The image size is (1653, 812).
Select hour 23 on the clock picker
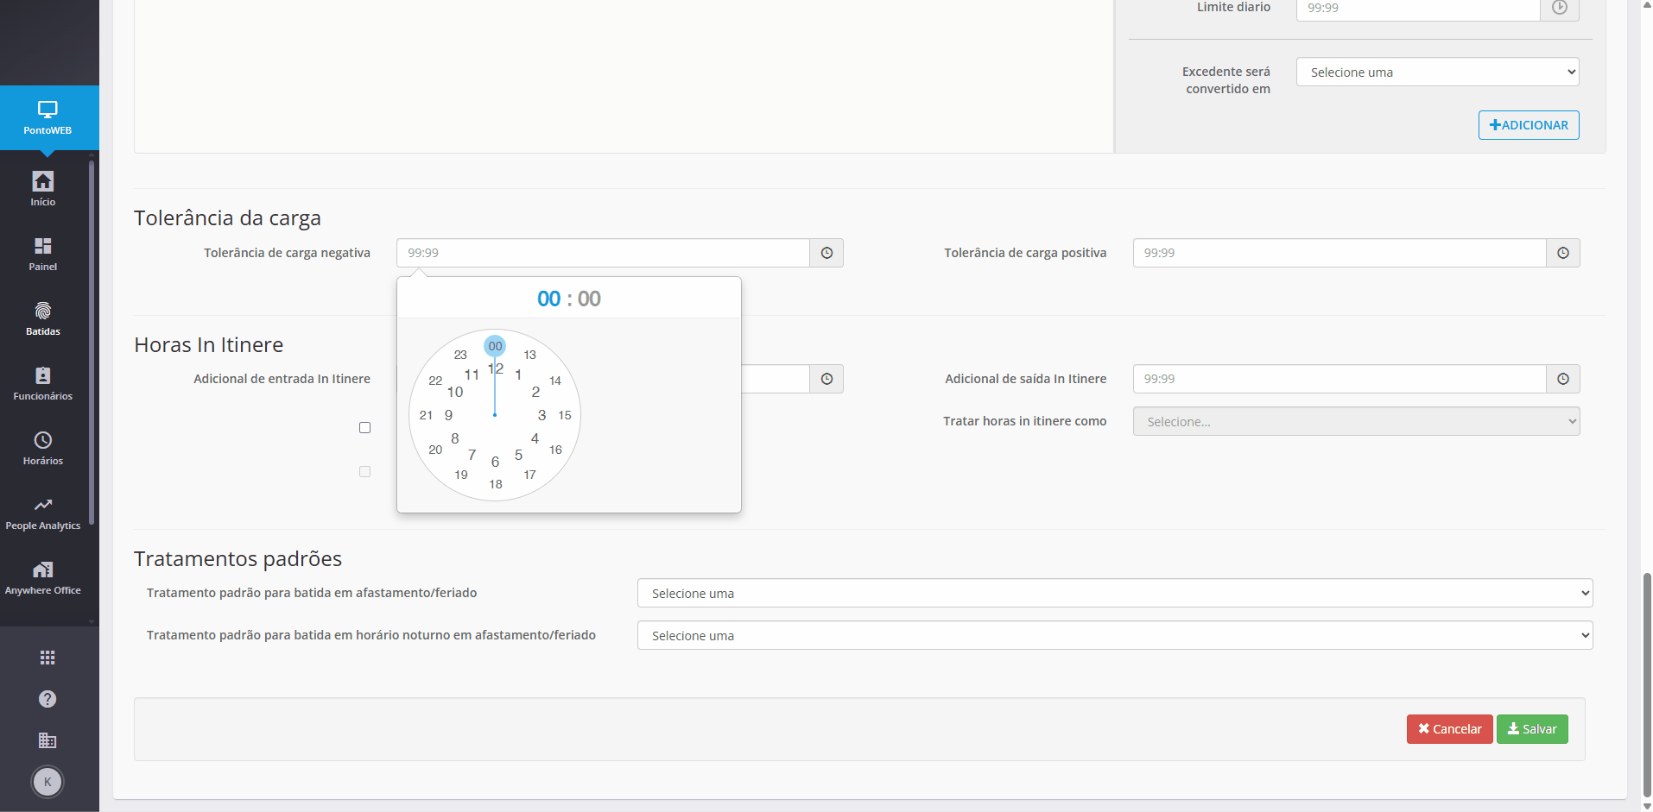click(x=460, y=355)
